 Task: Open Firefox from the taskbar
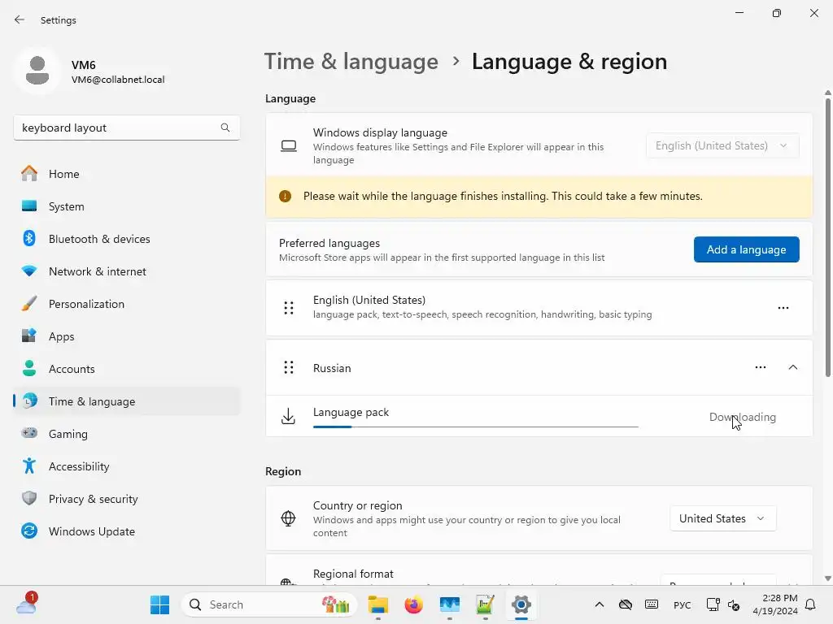[413, 604]
